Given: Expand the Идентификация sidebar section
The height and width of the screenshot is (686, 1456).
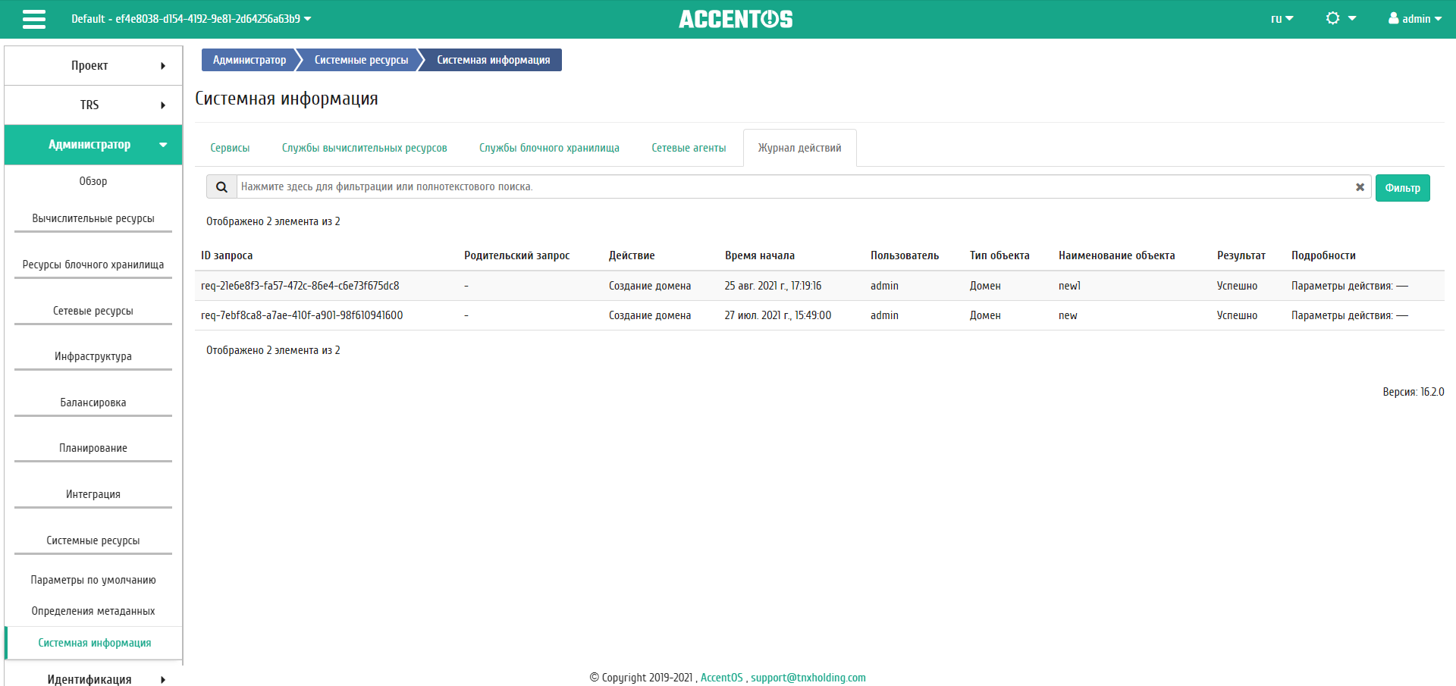Looking at the screenshot, I should coord(93,678).
